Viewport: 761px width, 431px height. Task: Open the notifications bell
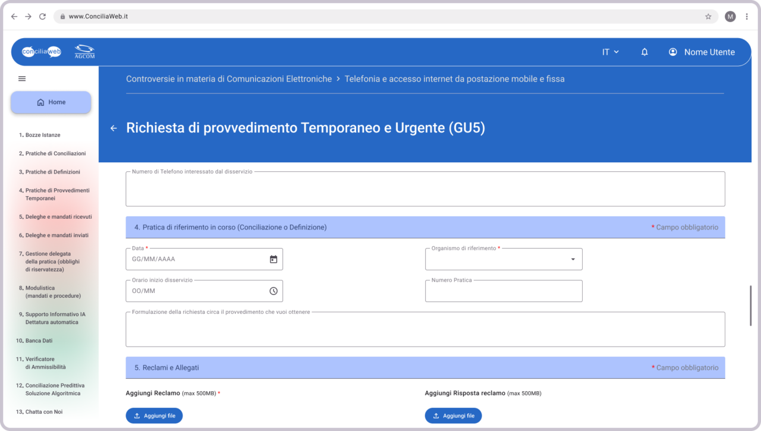coord(644,52)
